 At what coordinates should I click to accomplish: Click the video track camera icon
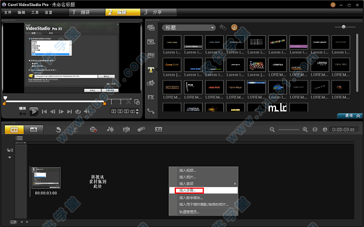(x=10, y=150)
